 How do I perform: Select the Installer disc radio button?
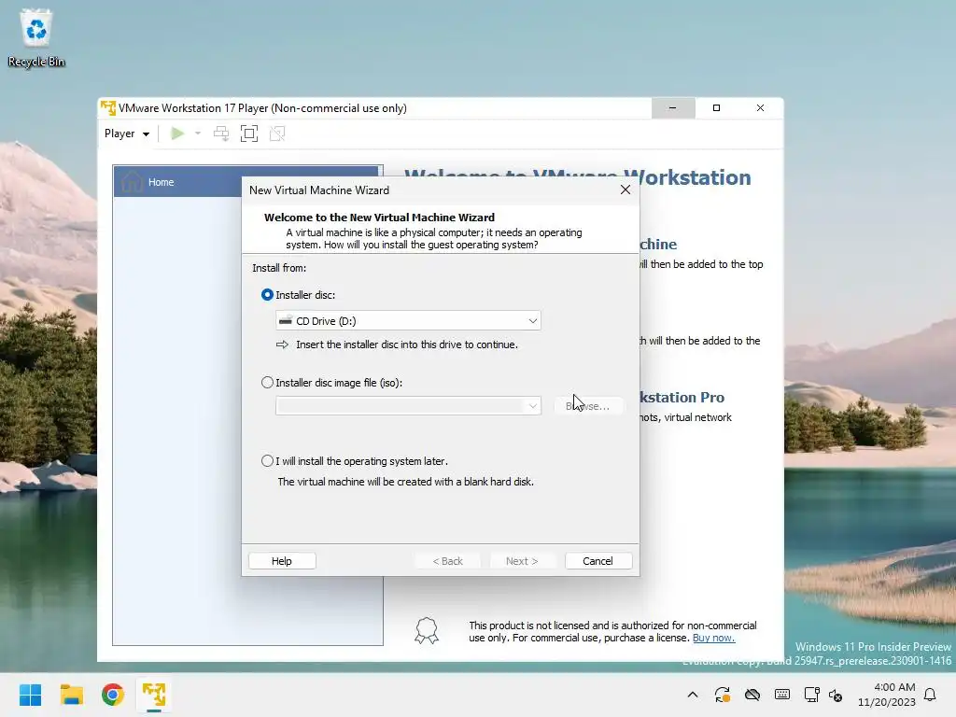267,295
